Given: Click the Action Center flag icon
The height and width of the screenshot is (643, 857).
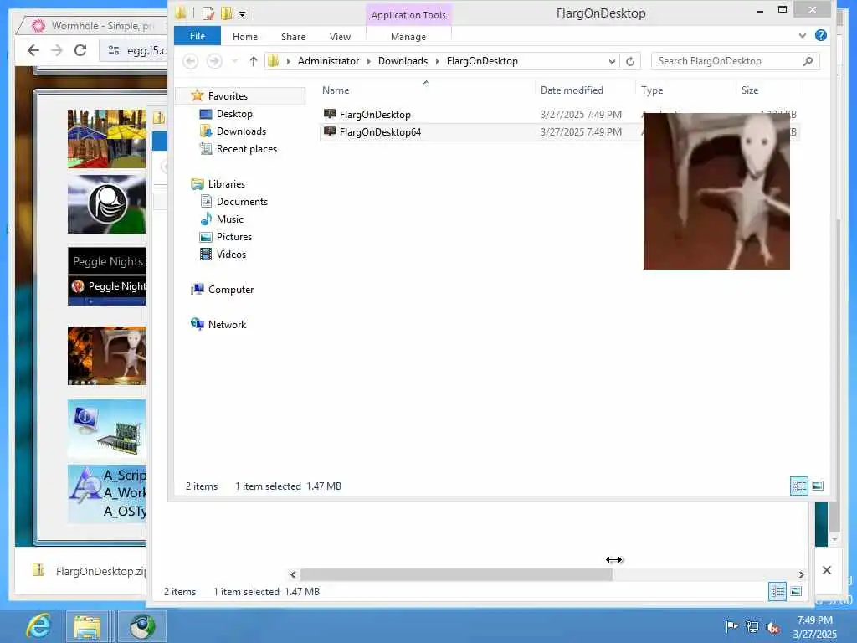Looking at the screenshot, I should [731, 626].
